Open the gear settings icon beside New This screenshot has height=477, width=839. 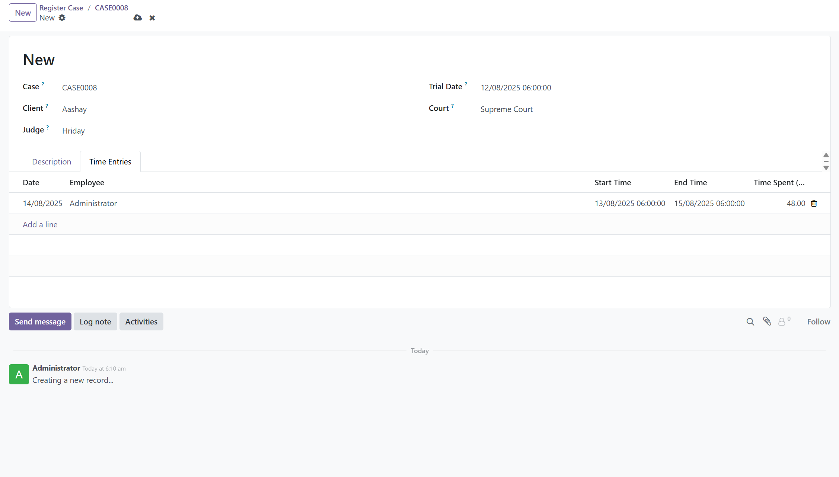[x=62, y=18]
